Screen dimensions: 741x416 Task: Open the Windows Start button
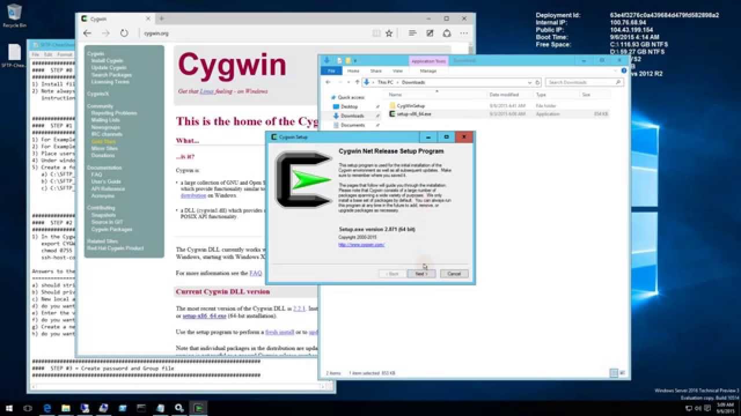(x=9, y=408)
